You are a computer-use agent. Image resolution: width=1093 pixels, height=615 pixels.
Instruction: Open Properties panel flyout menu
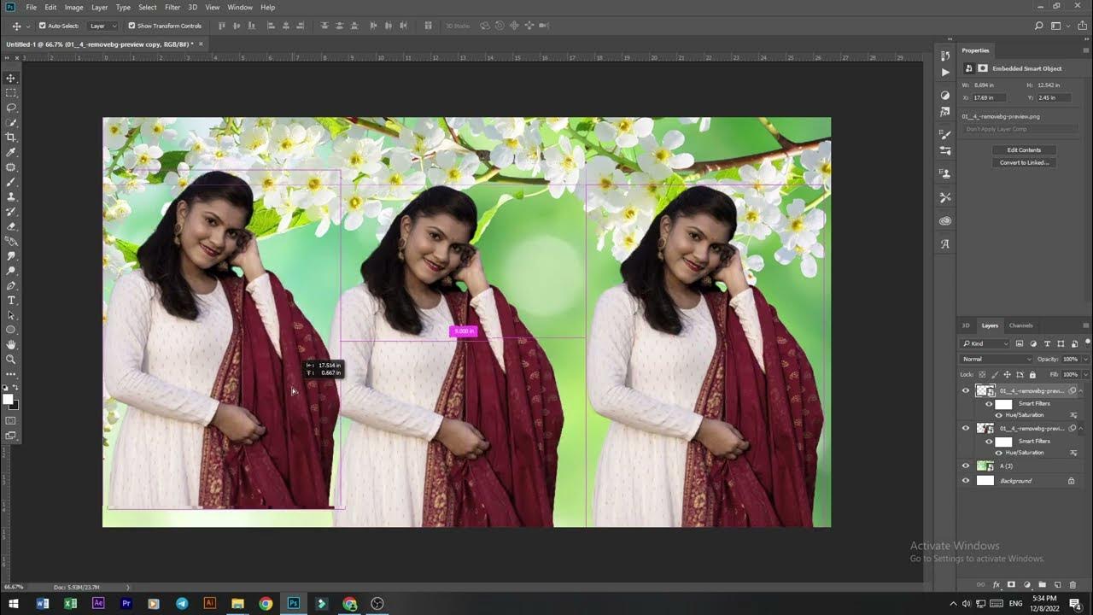click(x=1085, y=50)
